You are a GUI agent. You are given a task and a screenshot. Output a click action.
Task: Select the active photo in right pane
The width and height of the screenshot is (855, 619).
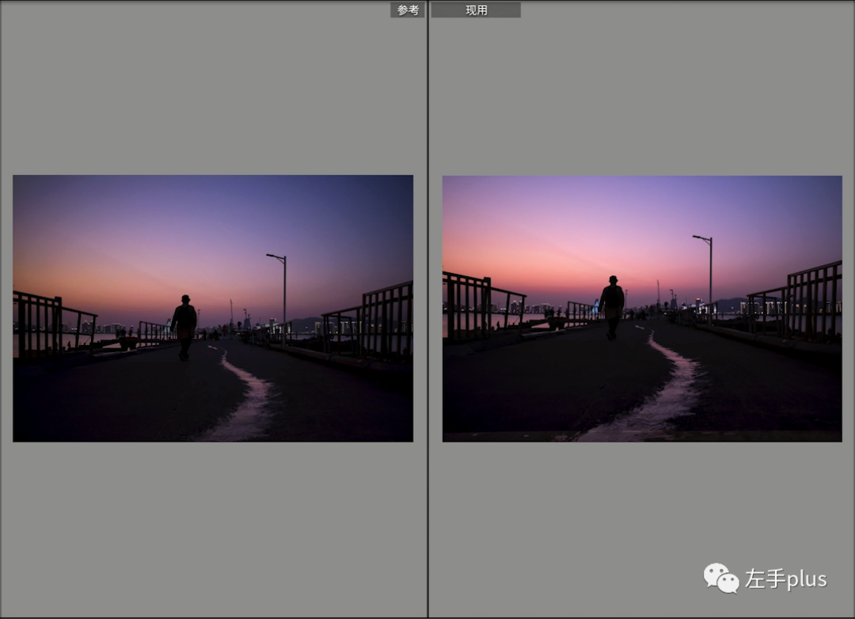coord(642,308)
